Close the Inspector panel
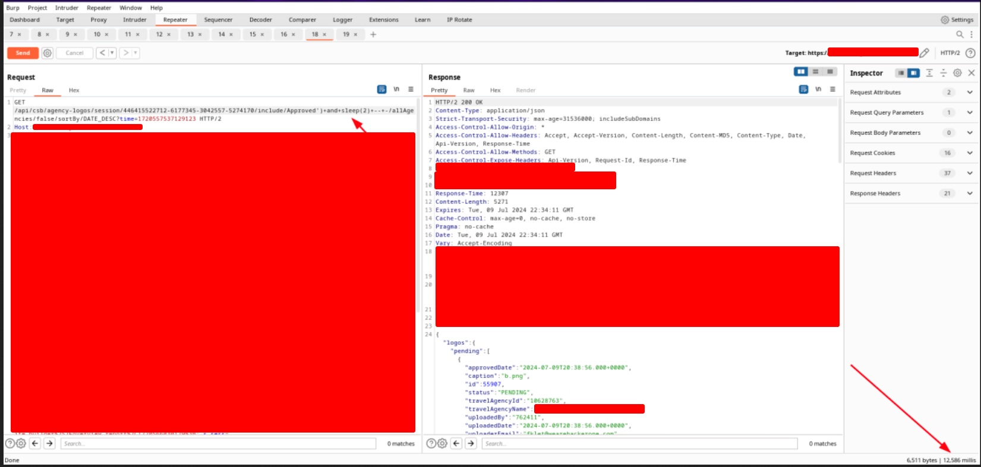Image resolution: width=981 pixels, height=467 pixels. (971, 73)
